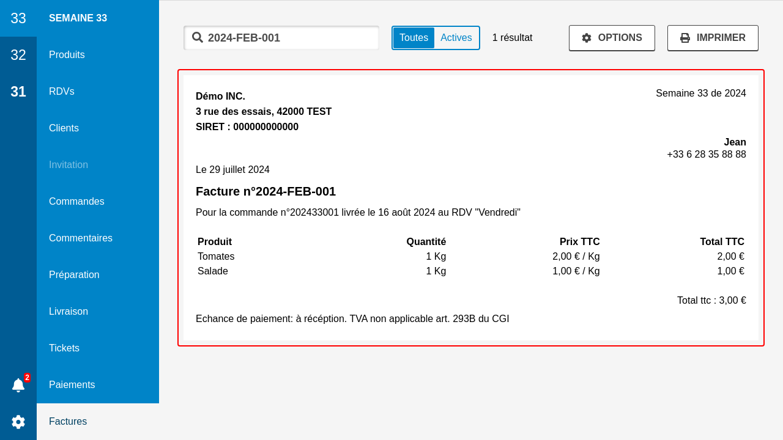Click the gear icon in the Options button
783x440 pixels.
(x=587, y=38)
